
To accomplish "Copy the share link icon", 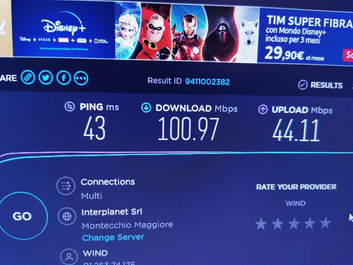I will 28,77.
